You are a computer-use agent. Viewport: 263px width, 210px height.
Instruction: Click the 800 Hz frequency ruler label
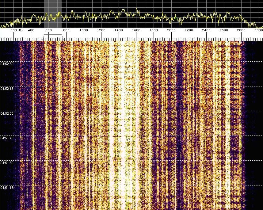point(66,30)
